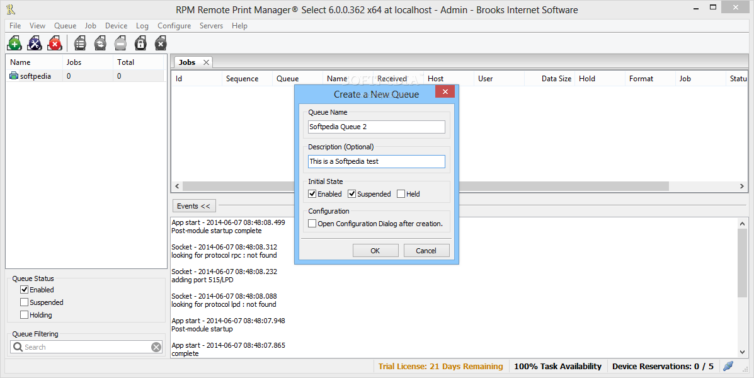Click the grey circular arrows icon
754x378 pixels.
coord(100,43)
